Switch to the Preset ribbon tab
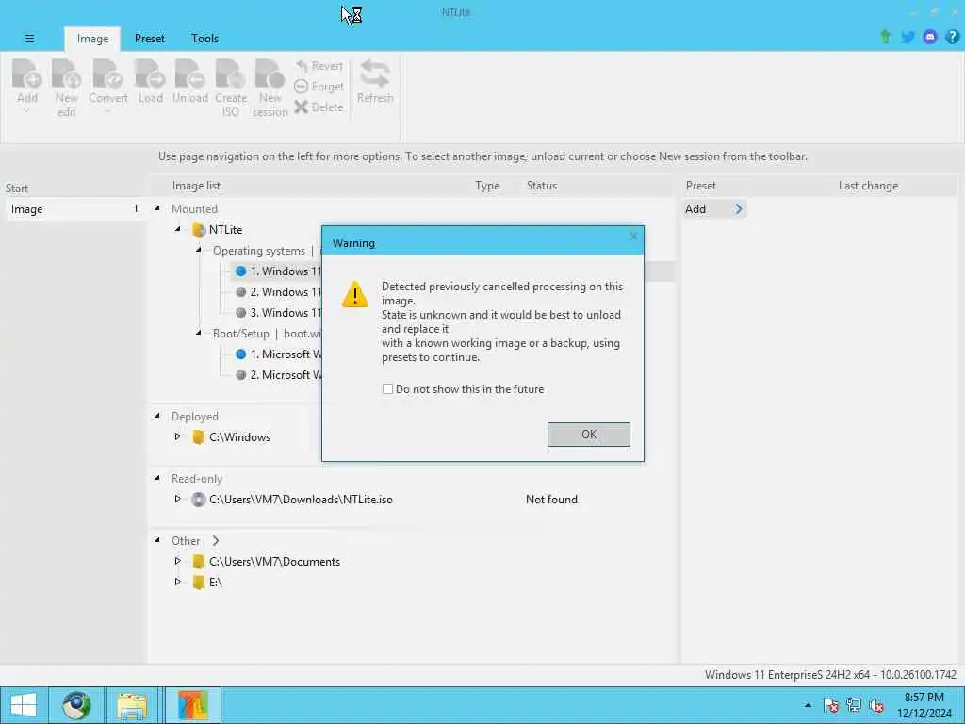The width and height of the screenshot is (965, 724). pyautogui.click(x=150, y=38)
